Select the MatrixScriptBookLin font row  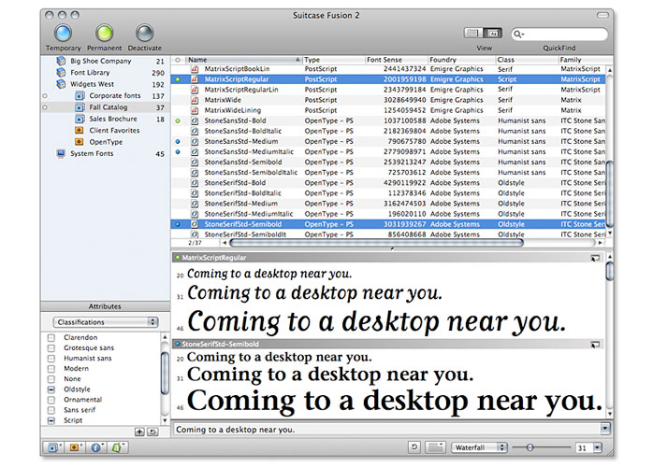click(387, 69)
